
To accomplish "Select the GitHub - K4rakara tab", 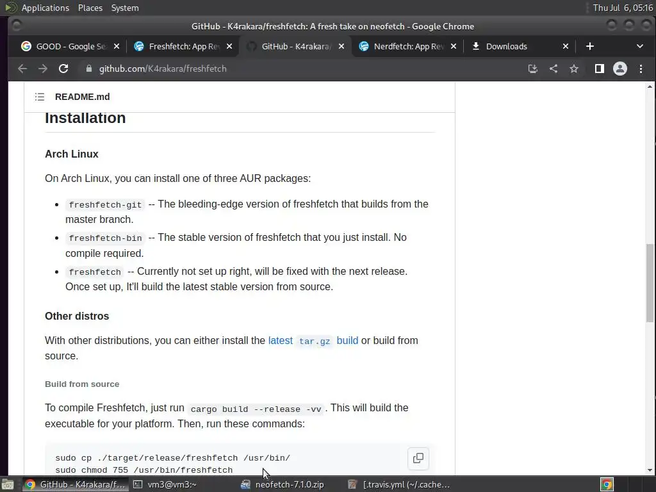I will coord(295,46).
